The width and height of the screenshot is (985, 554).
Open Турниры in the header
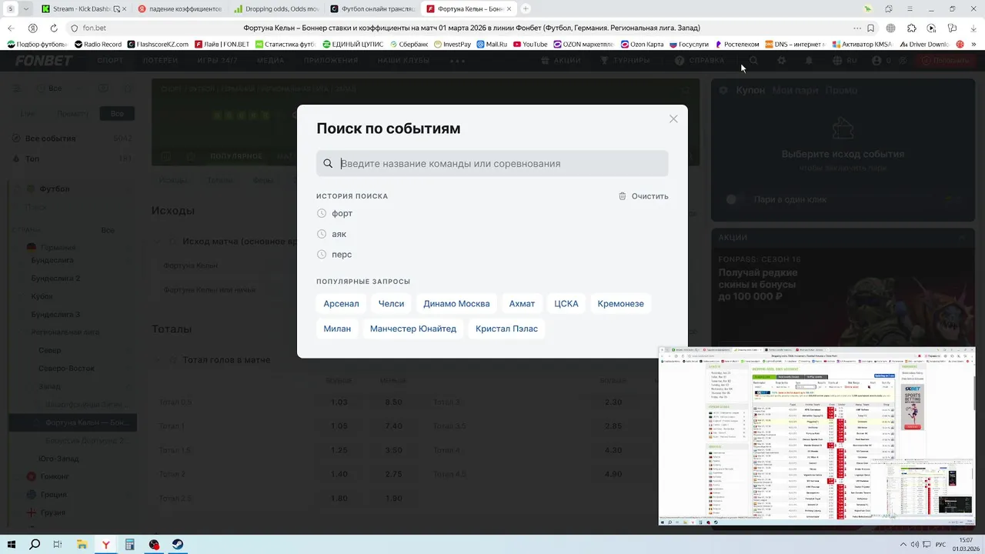tap(625, 60)
